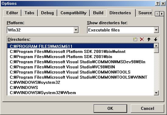Viewport: 167px width, 115px height.
Task: Switch to the Editor tab
Action: (12, 13)
